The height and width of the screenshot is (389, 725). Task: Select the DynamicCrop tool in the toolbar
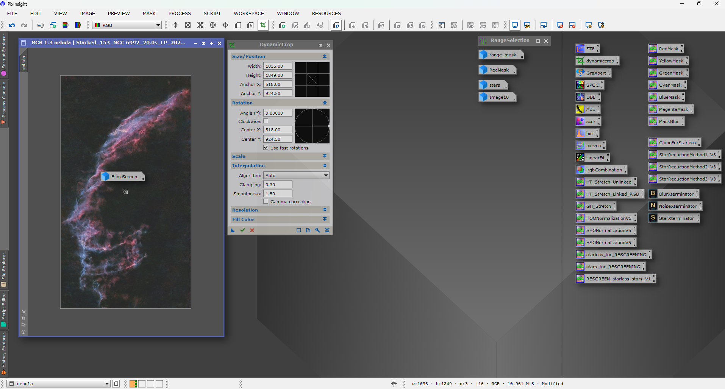(262, 25)
